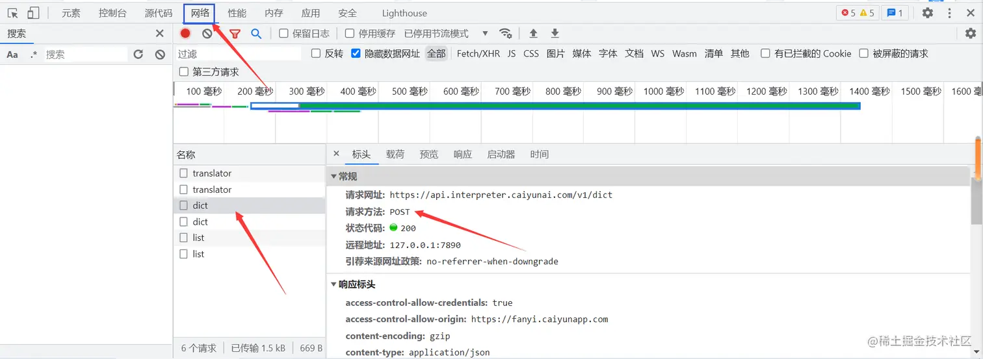This screenshot has width=983, height=359.
Task: Check 有已拦截的 Cookie checkbox
Action: [766, 53]
